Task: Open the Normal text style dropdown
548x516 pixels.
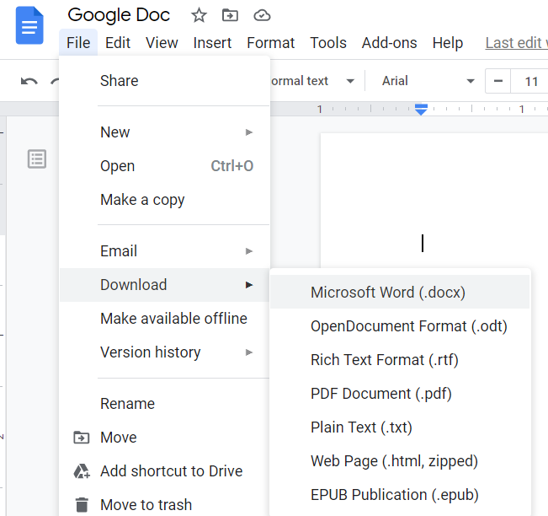Action: coord(313,81)
